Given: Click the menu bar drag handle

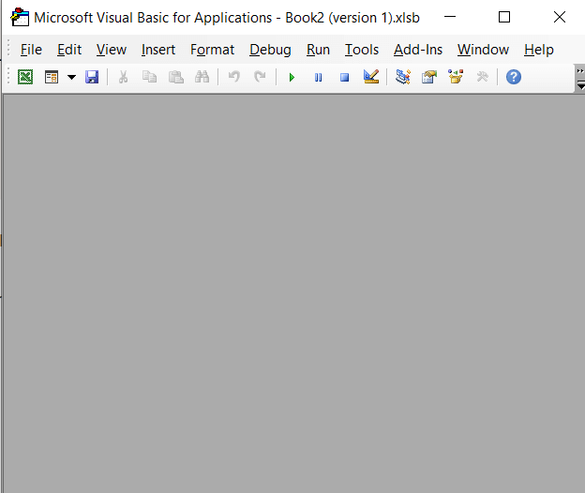Looking at the screenshot, I should pyautogui.click(x=9, y=50).
